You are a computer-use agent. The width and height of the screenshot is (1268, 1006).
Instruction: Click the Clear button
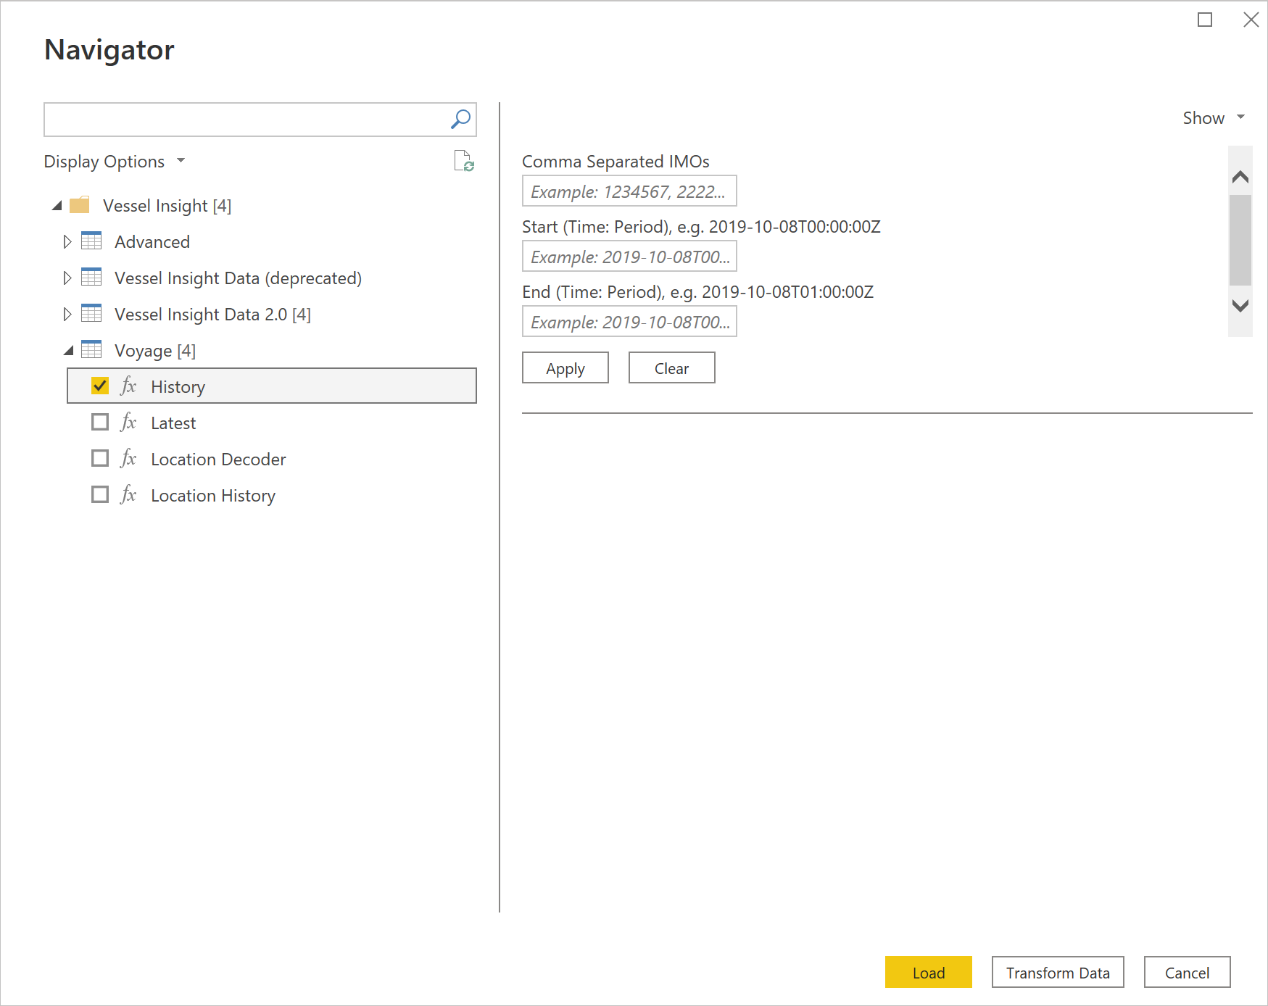click(x=672, y=368)
